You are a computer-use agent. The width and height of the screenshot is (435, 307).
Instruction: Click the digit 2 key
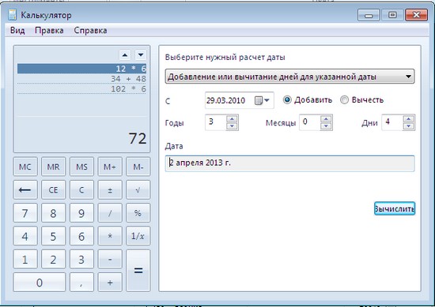tap(53, 259)
